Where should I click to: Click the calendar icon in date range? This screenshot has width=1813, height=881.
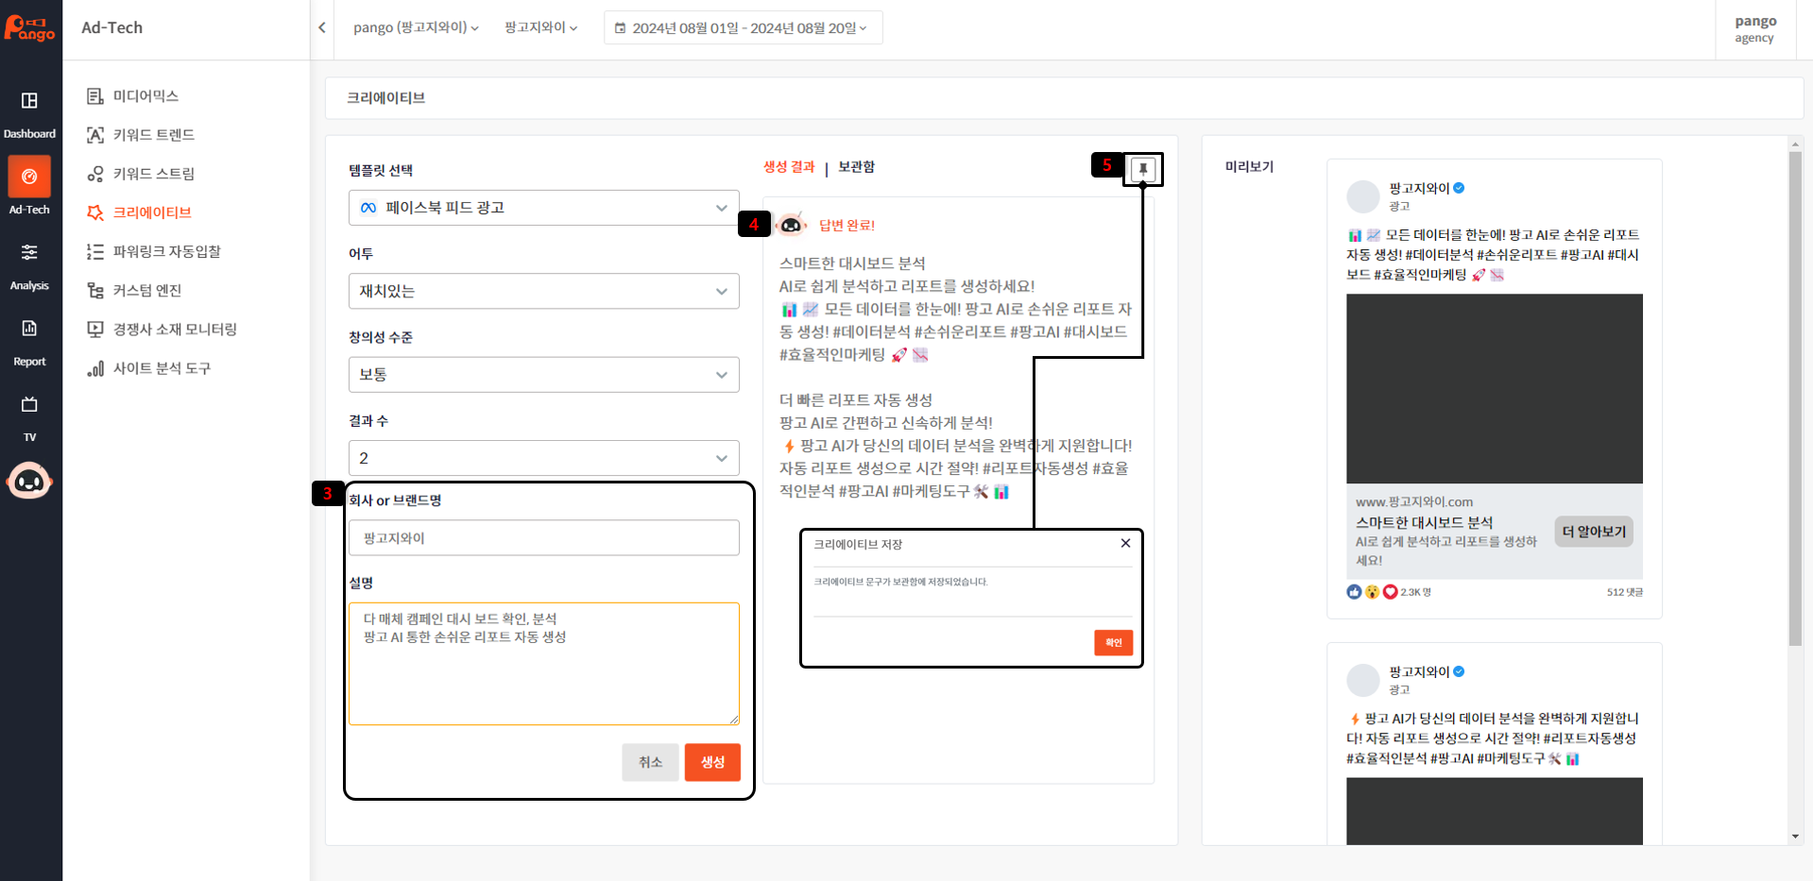tap(621, 28)
